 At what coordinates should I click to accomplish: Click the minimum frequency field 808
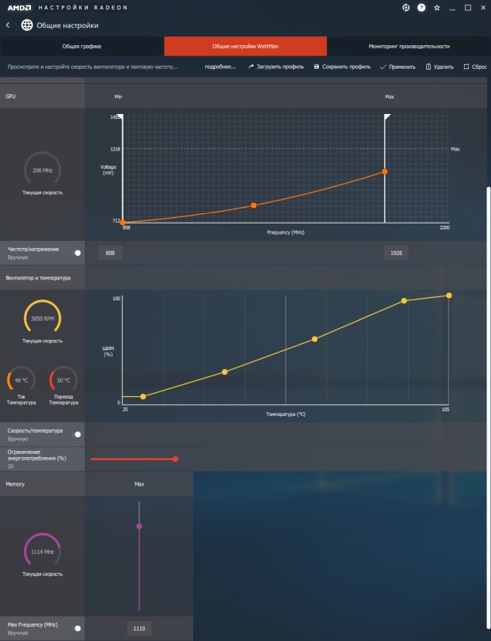(x=110, y=253)
